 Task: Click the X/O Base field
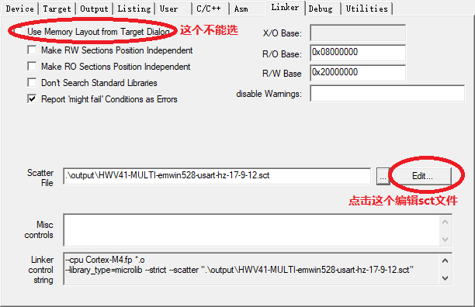[x=358, y=33]
